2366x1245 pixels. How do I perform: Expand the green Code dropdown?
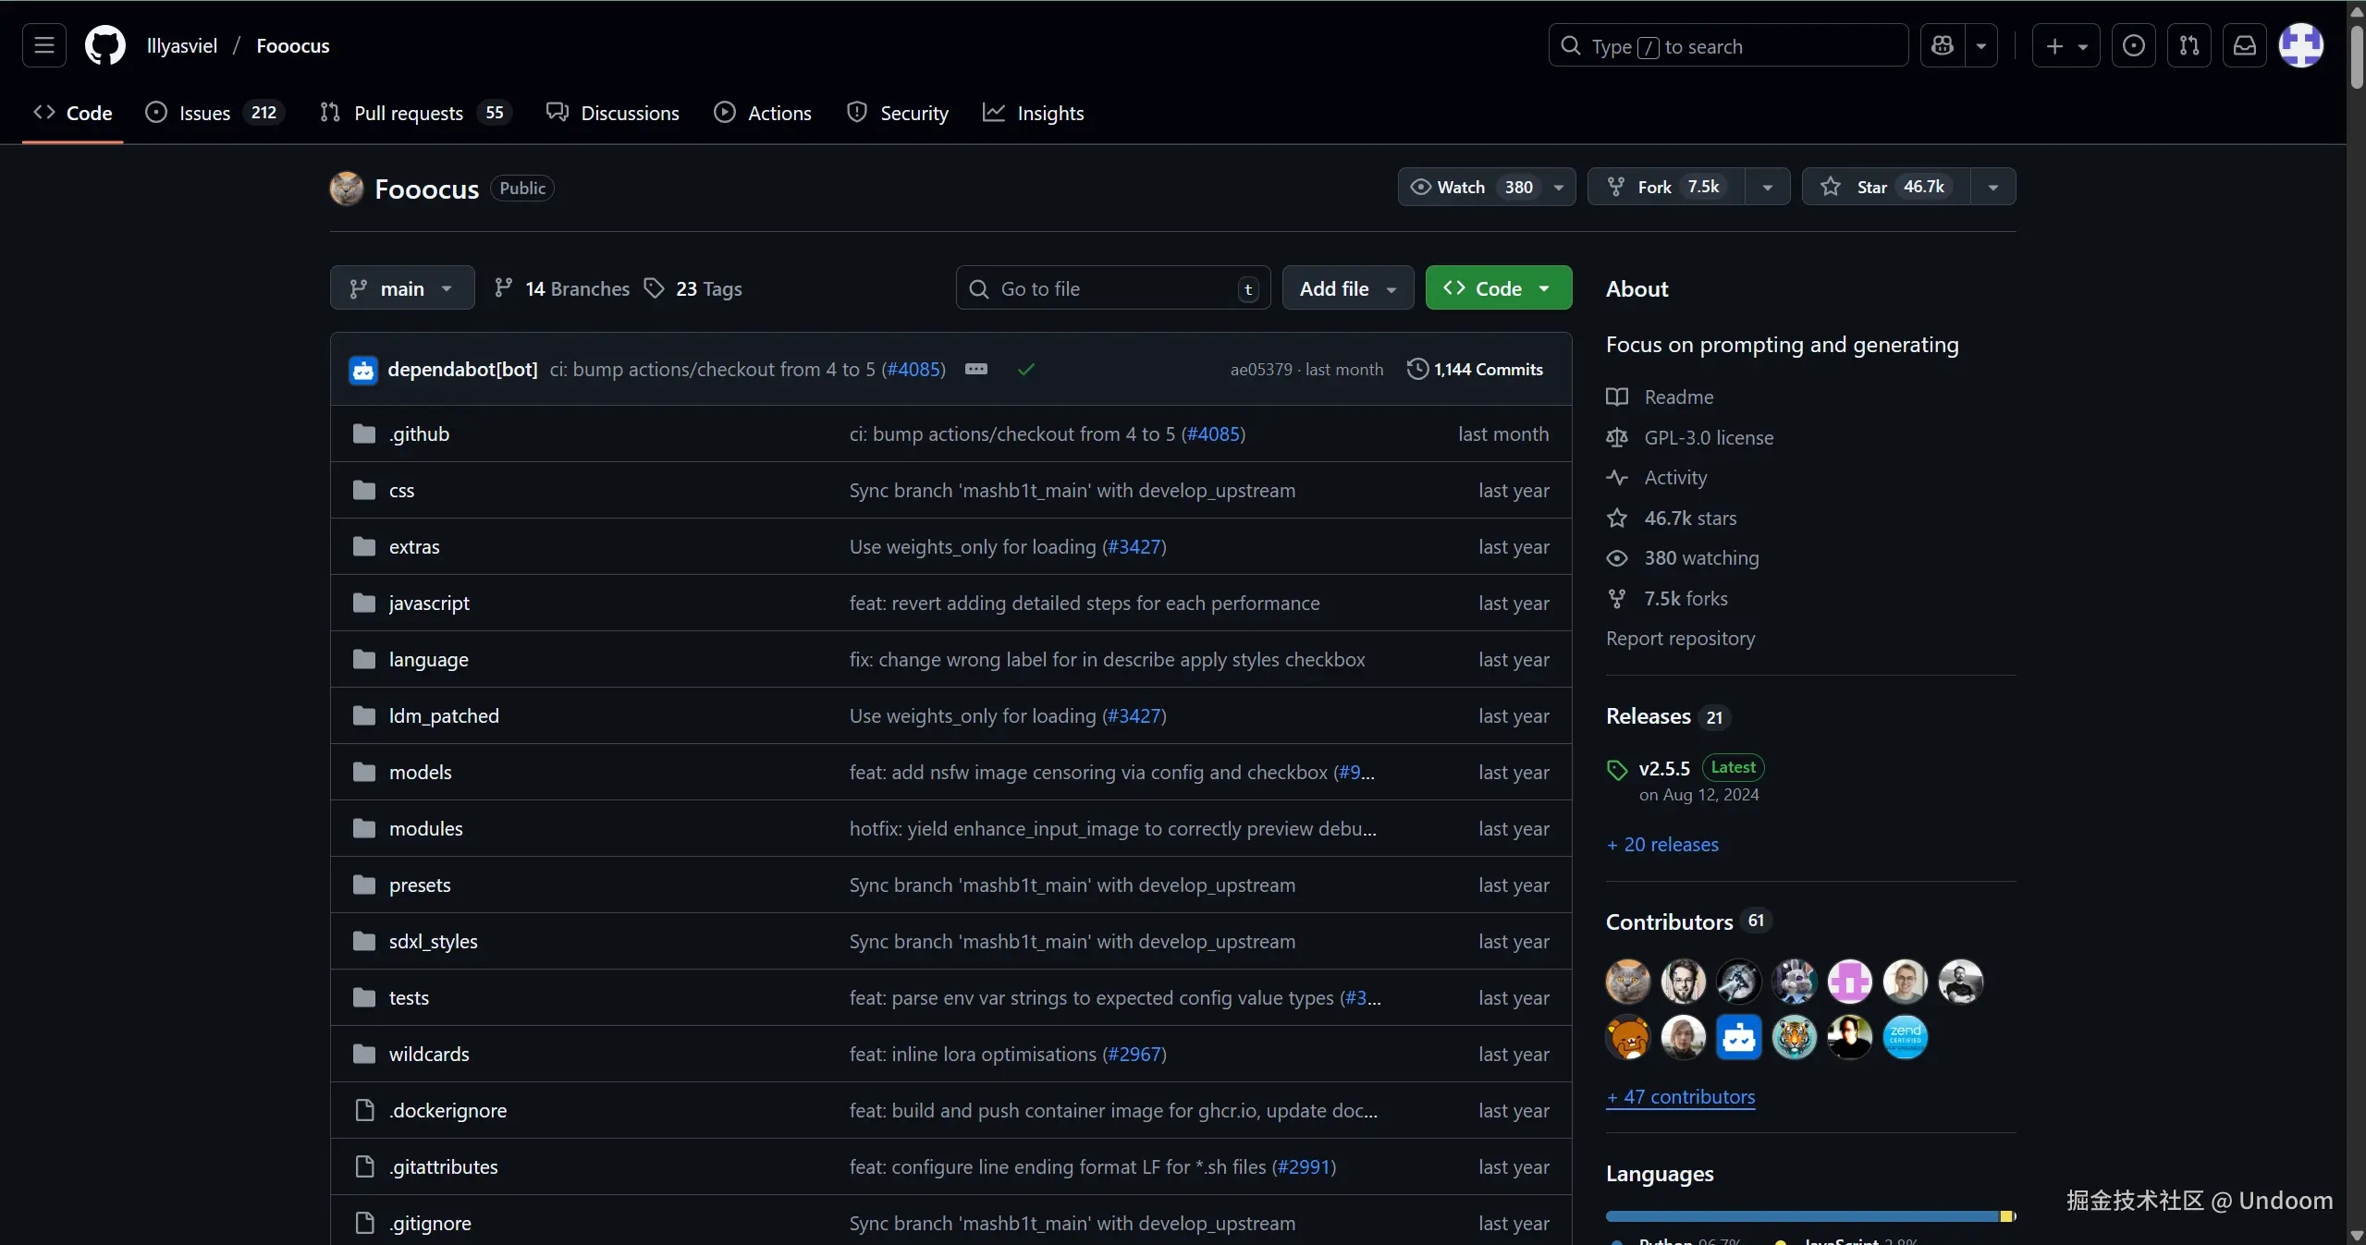(1498, 288)
